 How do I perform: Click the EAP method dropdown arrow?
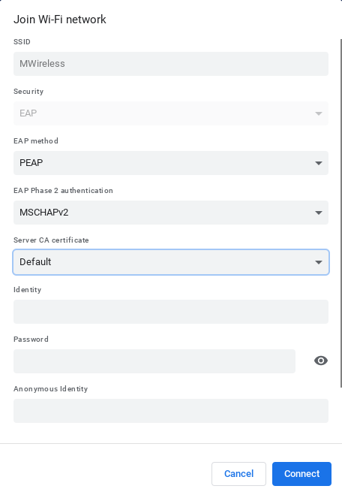point(319,163)
